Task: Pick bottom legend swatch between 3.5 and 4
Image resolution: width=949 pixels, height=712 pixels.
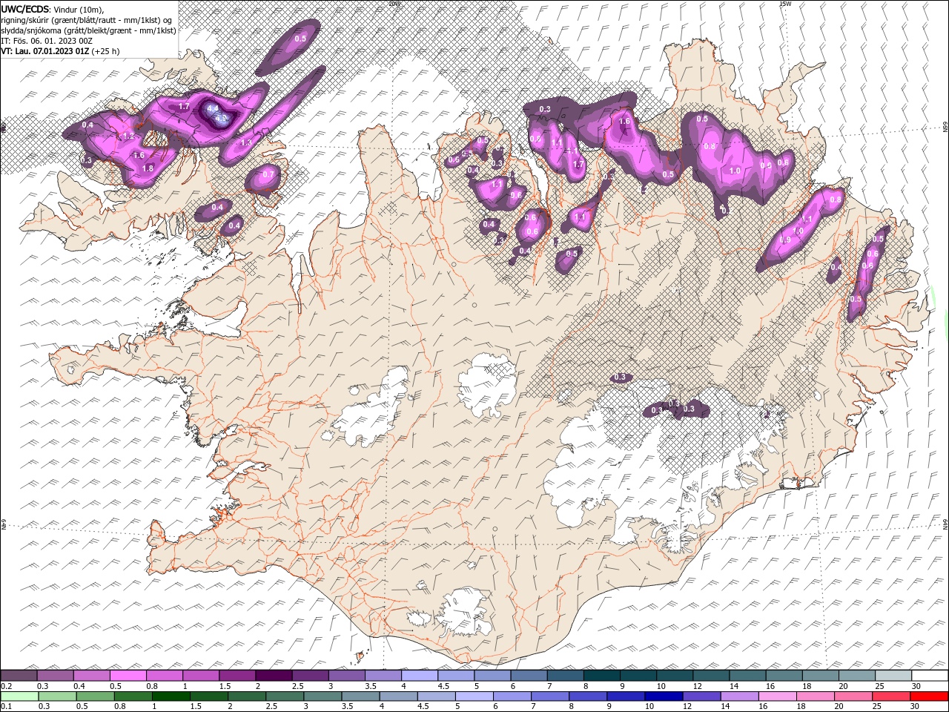Action: pyautogui.click(x=361, y=696)
